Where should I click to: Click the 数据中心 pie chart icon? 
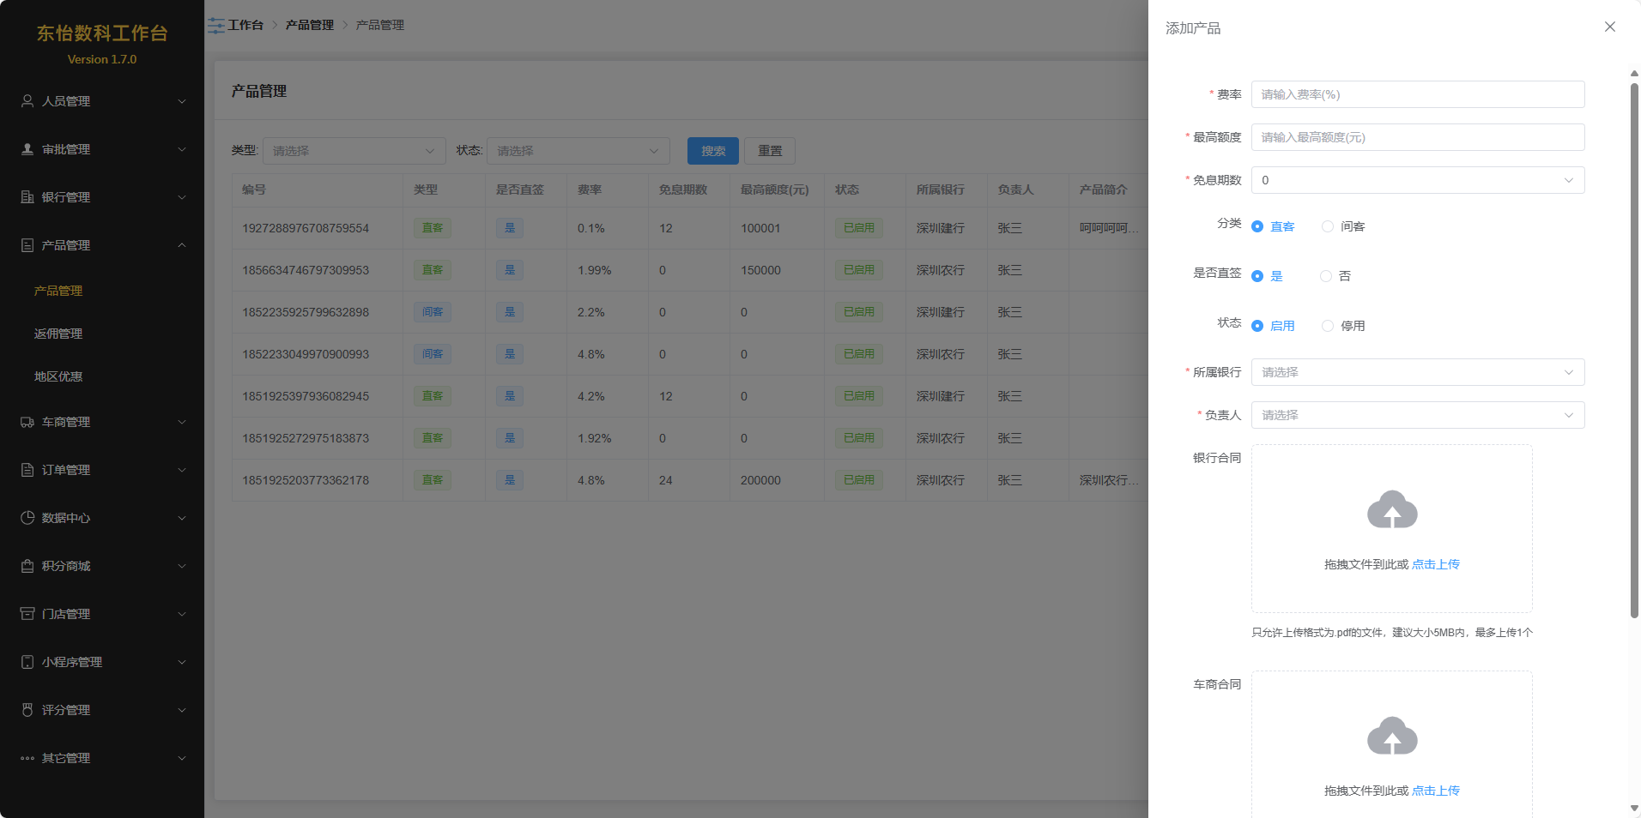coord(27,518)
